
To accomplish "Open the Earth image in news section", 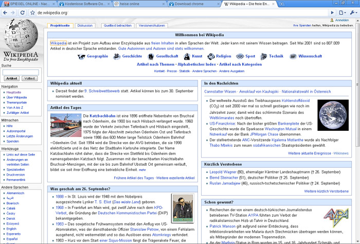I will click(x=333, y=115).
